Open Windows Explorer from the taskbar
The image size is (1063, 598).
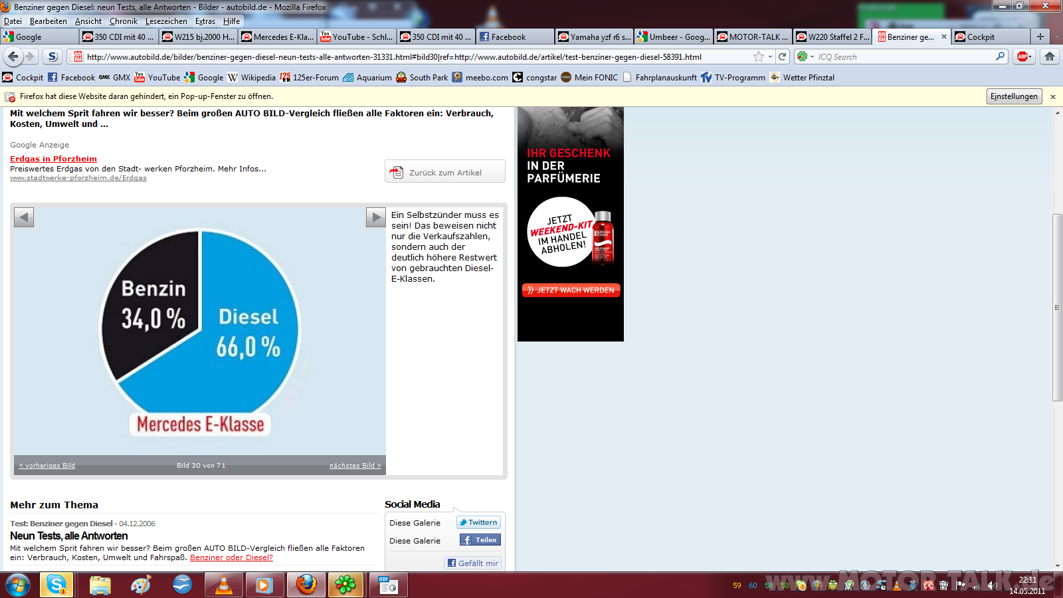[100, 585]
